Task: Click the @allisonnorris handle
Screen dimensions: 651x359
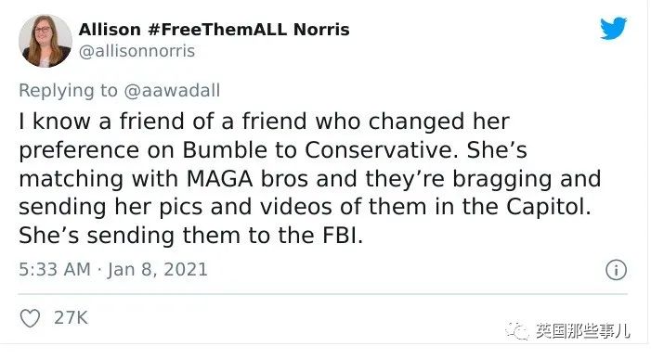Action: click(137, 51)
